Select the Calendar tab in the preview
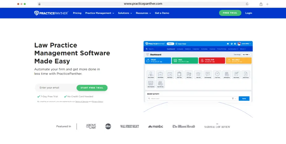Image resolution: width=286 pixels, height=144 pixels. (196, 49)
